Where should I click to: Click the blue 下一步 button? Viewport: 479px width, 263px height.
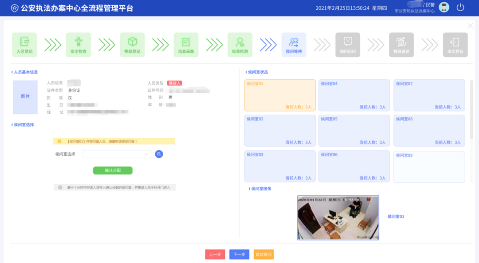[239, 255]
